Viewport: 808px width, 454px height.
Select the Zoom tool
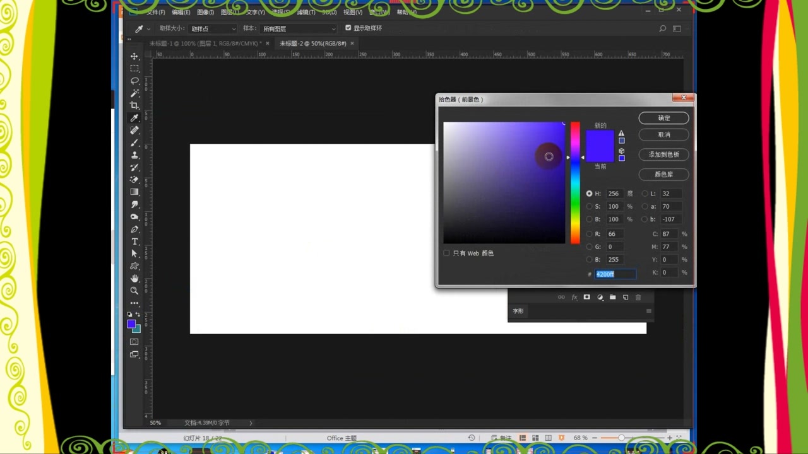pyautogui.click(x=134, y=291)
